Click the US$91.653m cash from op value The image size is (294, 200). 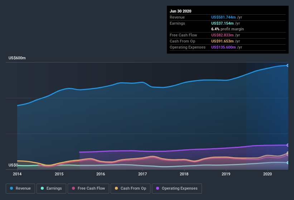(x=222, y=41)
